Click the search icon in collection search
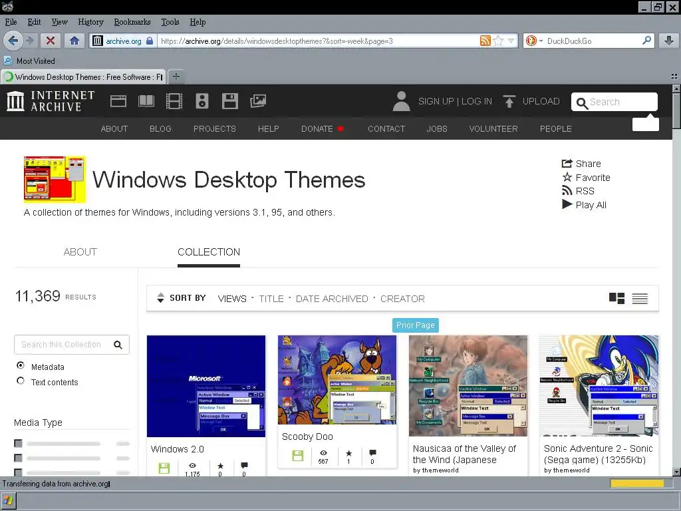Image resolution: width=681 pixels, height=511 pixels. [118, 345]
